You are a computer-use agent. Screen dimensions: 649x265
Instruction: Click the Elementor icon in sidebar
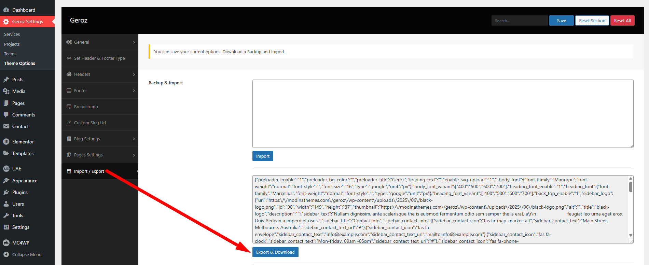[6, 142]
